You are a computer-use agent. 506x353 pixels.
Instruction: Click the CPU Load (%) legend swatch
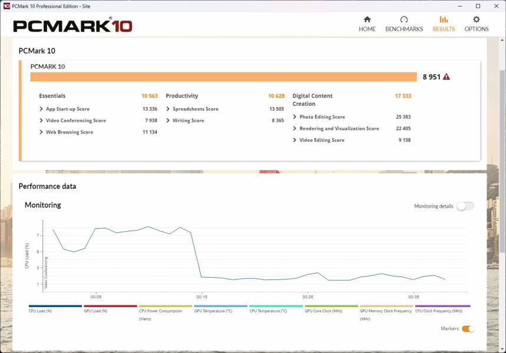55,306
